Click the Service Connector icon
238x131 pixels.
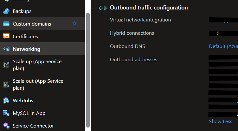click(x=6, y=126)
